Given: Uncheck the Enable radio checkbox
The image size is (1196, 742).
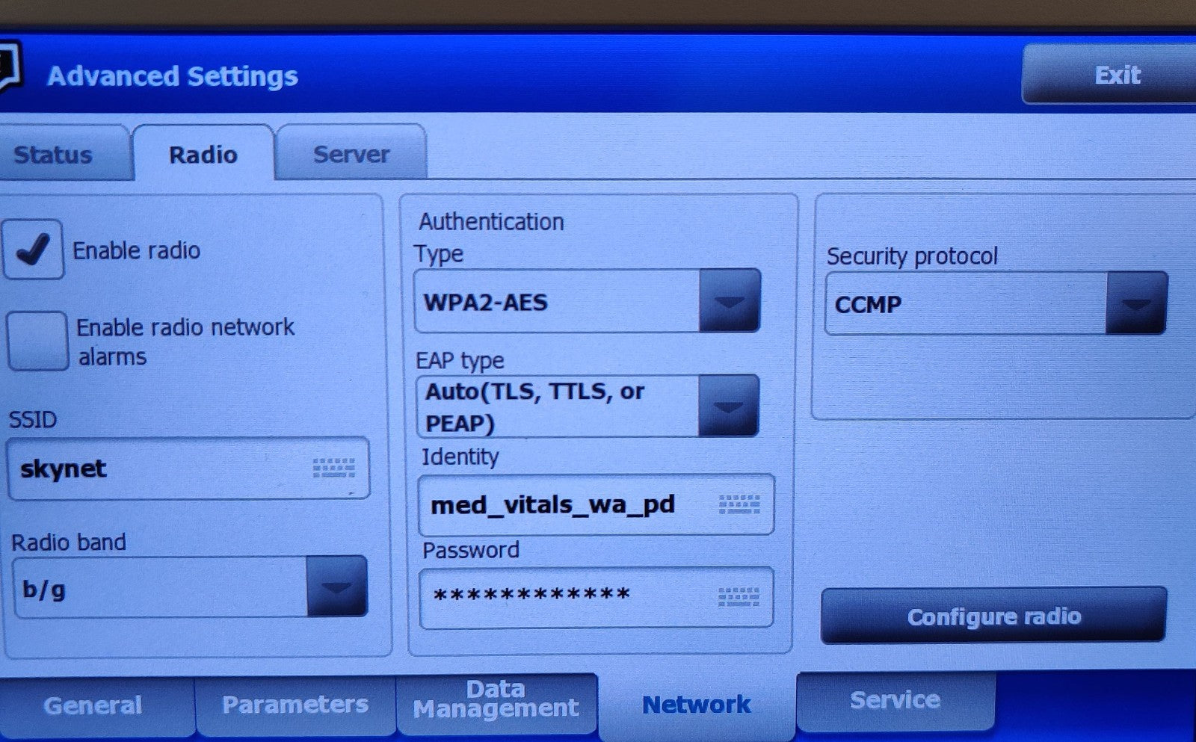Looking at the screenshot, I should click(x=33, y=250).
